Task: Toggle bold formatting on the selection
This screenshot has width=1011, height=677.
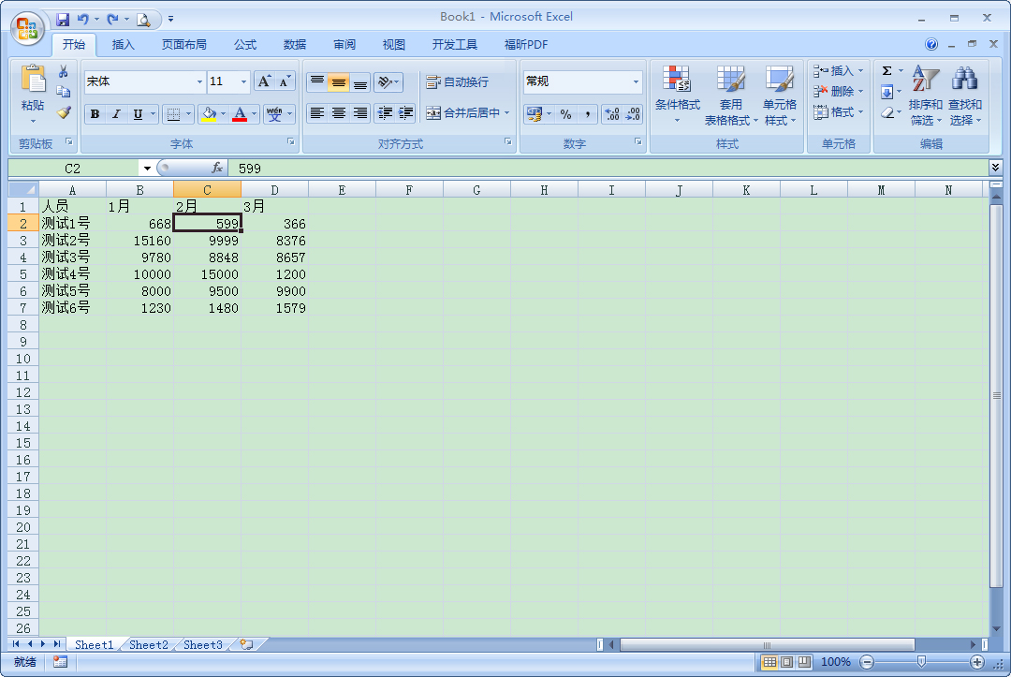Action: pyautogui.click(x=95, y=114)
